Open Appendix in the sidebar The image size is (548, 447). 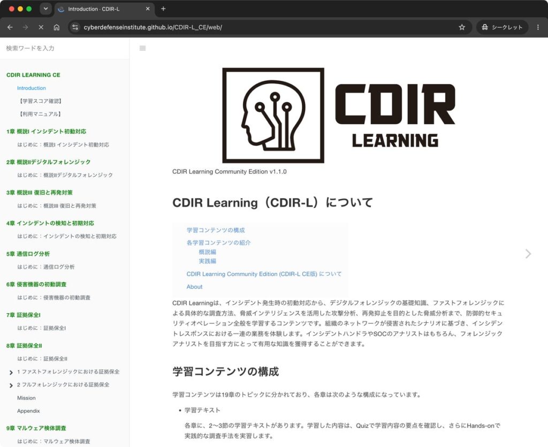point(28,411)
